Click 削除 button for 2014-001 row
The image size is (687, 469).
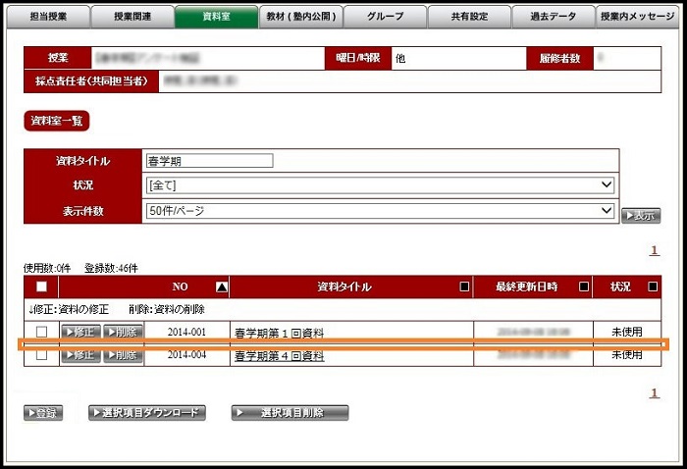123,333
